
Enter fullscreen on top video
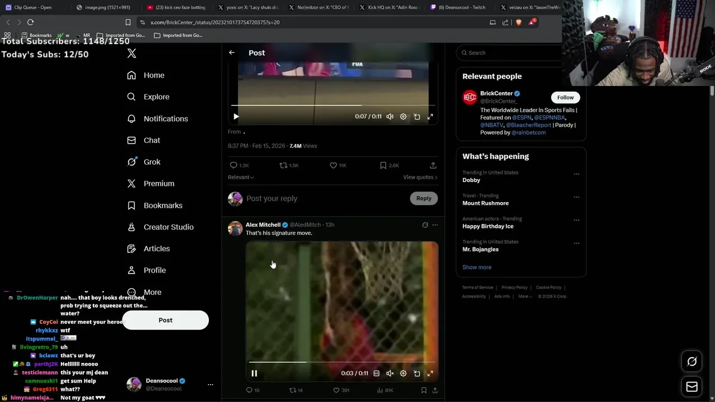[430, 117]
